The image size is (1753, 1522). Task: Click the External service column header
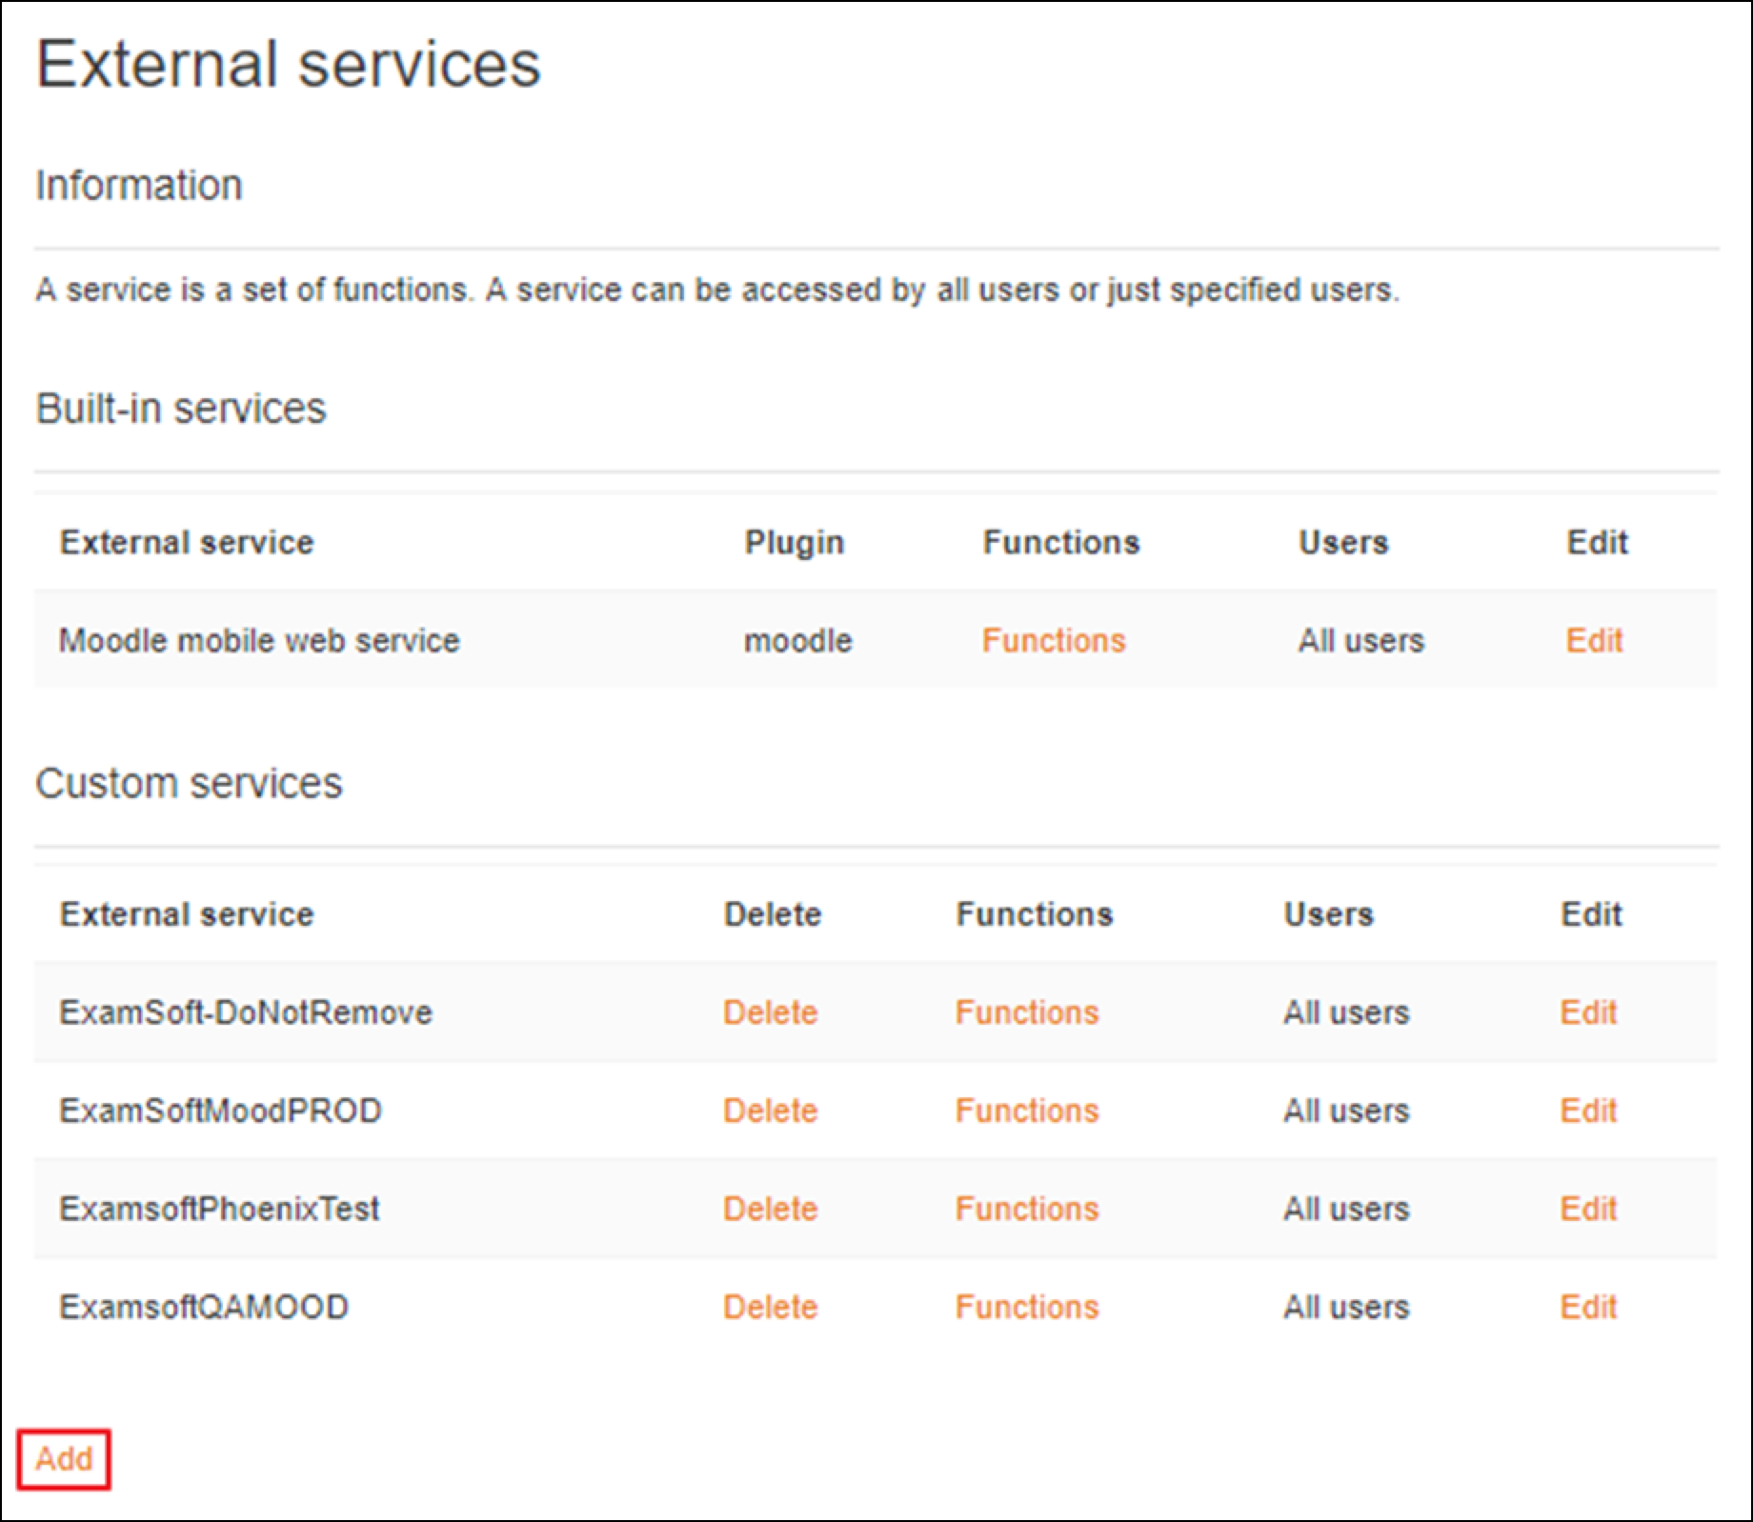pos(187,541)
